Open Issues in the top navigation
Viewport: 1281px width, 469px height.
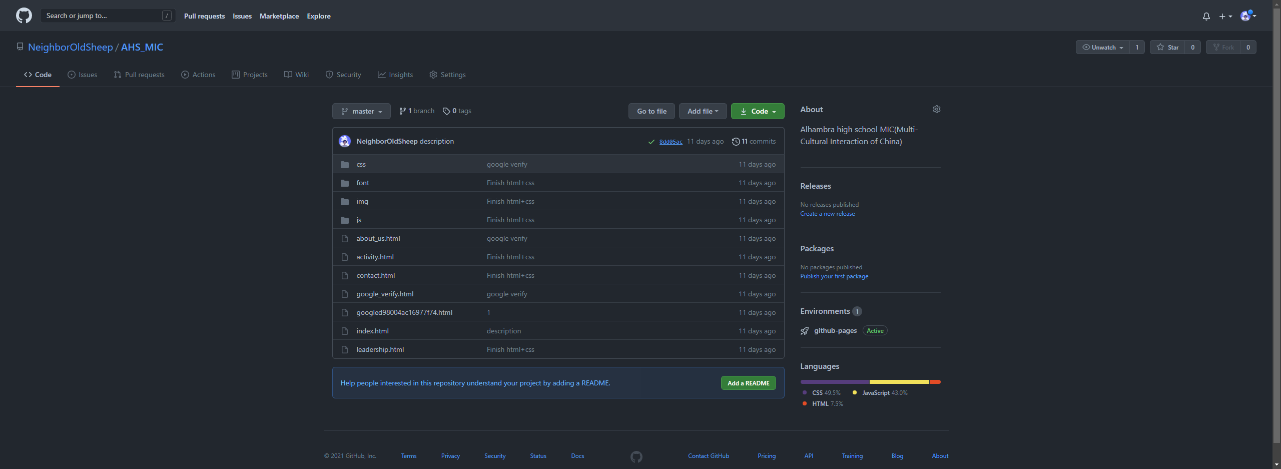point(242,16)
